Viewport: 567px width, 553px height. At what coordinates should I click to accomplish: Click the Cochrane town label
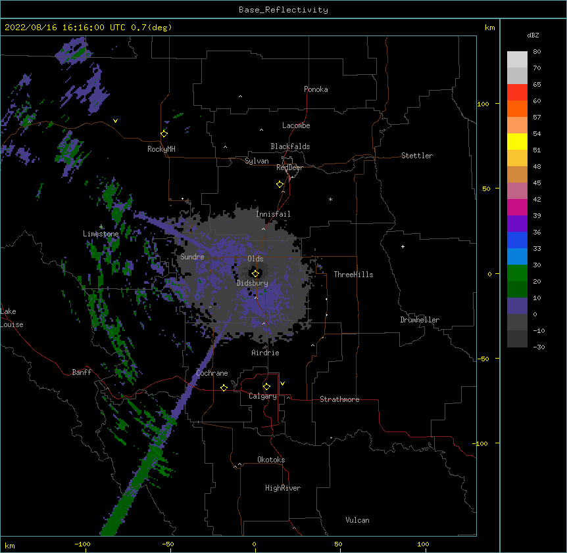coord(212,373)
